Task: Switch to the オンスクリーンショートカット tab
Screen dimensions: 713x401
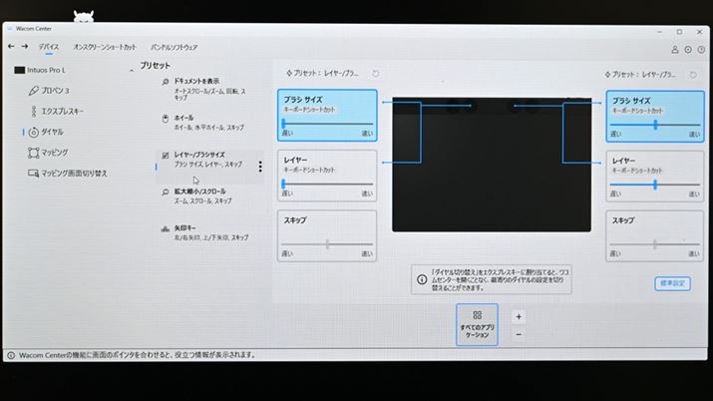Action: point(105,47)
